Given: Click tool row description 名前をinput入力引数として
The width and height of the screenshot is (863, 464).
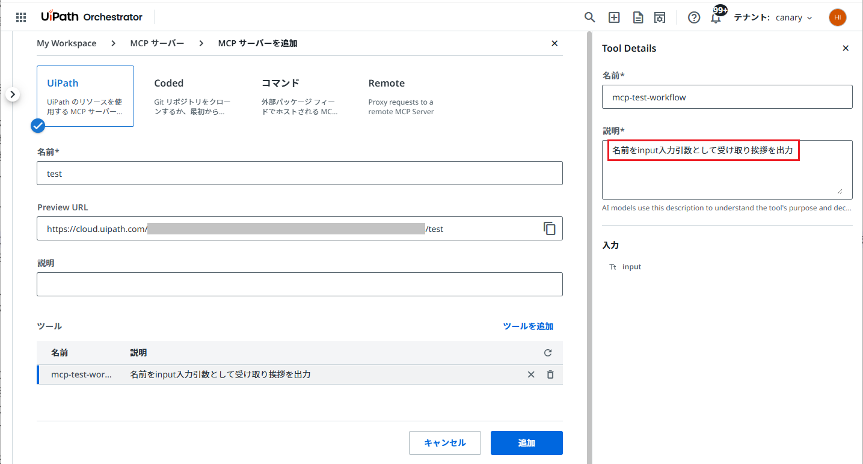Looking at the screenshot, I should point(220,374).
